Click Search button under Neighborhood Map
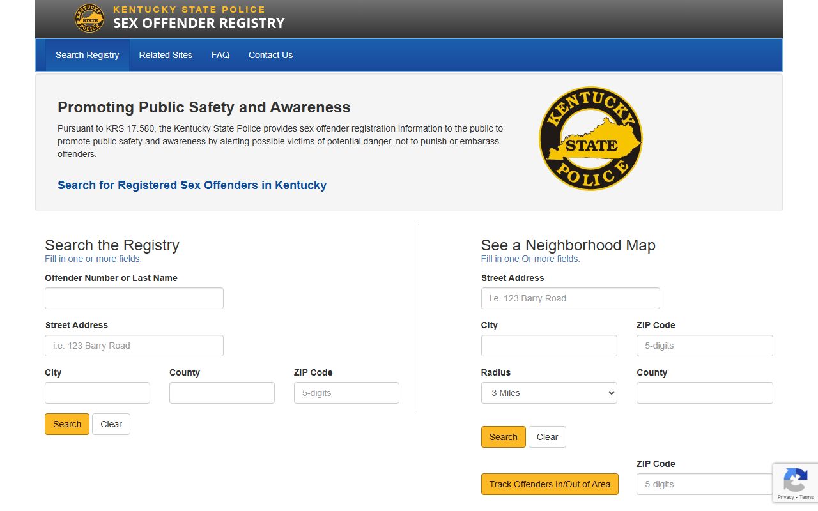 pyautogui.click(x=503, y=437)
